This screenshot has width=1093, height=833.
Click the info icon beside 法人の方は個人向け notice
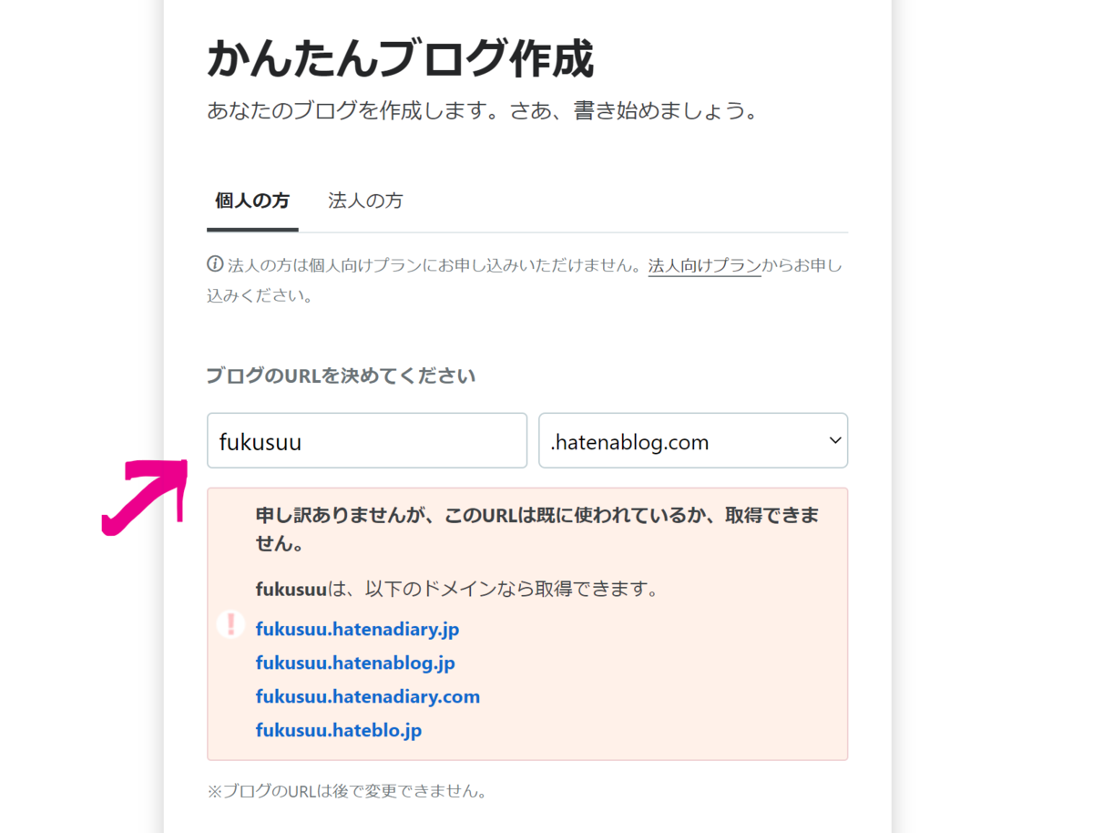(215, 265)
